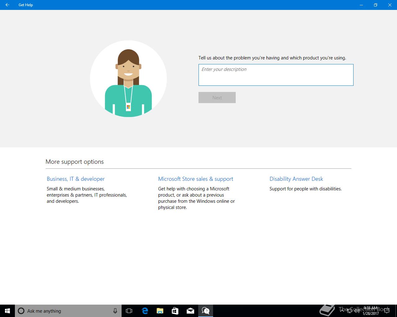The width and height of the screenshot is (397, 317).
Task: Open Microsoft Store sales & support link
Action: pos(196,179)
